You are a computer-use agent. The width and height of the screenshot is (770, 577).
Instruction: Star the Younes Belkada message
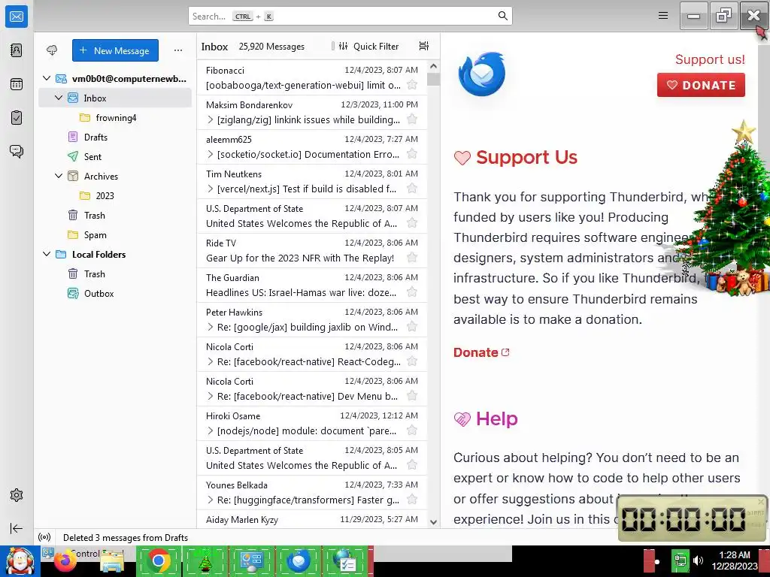412,500
